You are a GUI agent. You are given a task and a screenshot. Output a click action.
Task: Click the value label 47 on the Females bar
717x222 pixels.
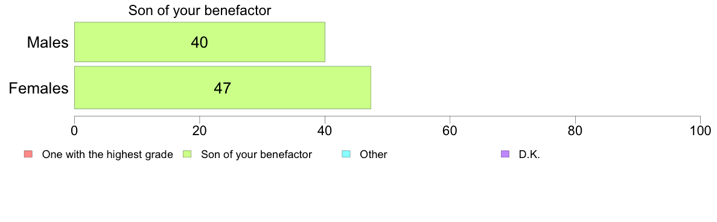click(x=222, y=87)
